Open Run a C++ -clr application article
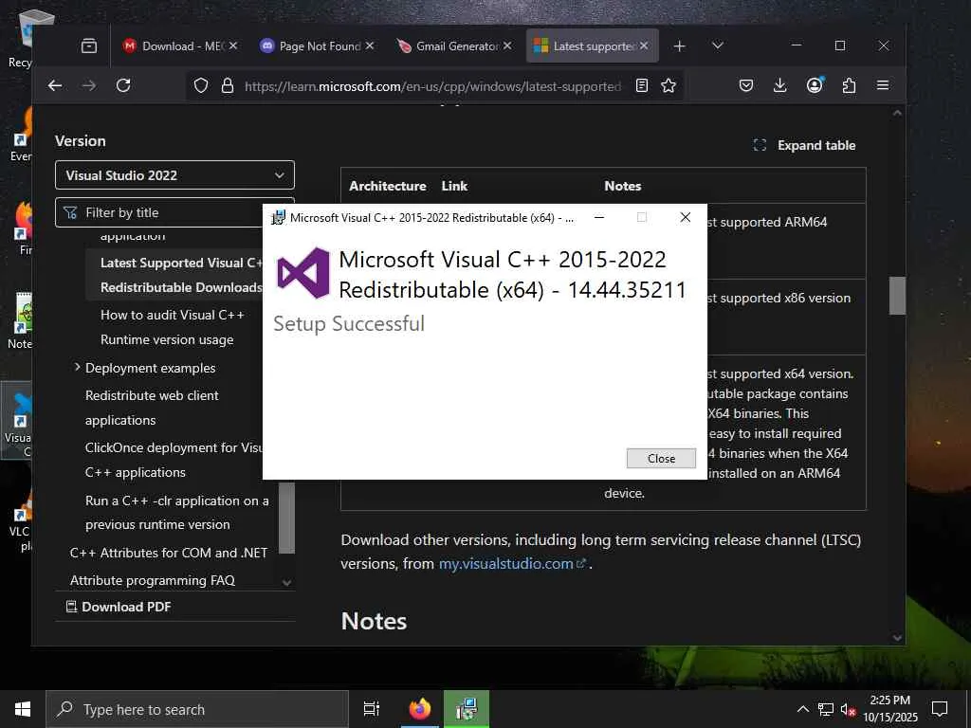 tap(177, 512)
